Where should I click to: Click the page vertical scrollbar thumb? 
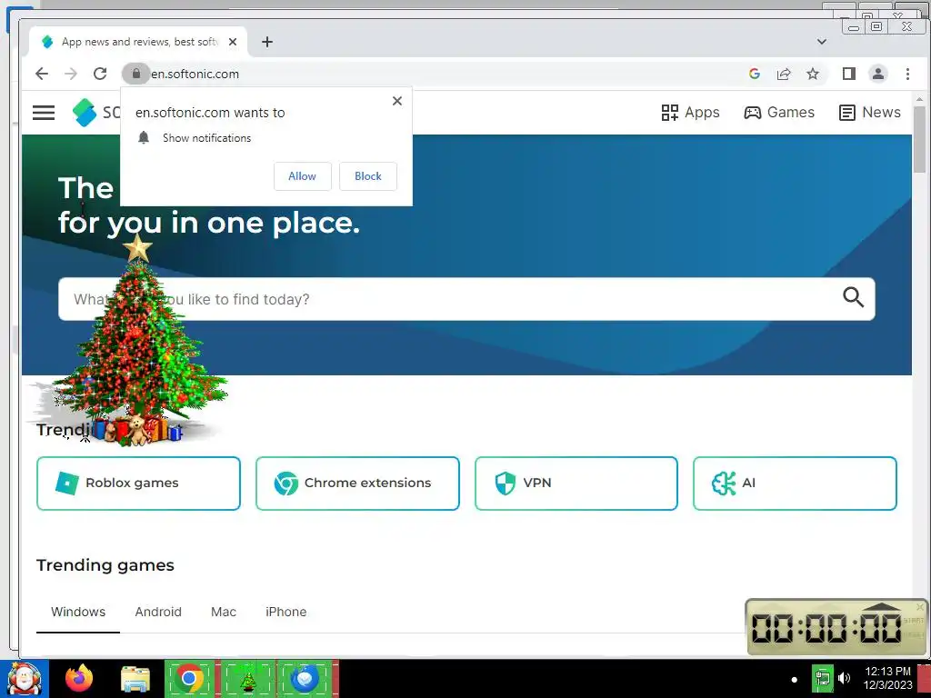[x=920, y=138]
